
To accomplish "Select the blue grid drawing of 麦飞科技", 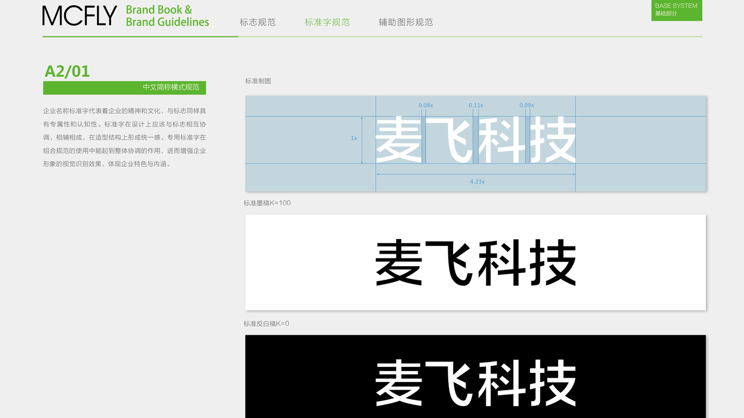I will [475, 144].
